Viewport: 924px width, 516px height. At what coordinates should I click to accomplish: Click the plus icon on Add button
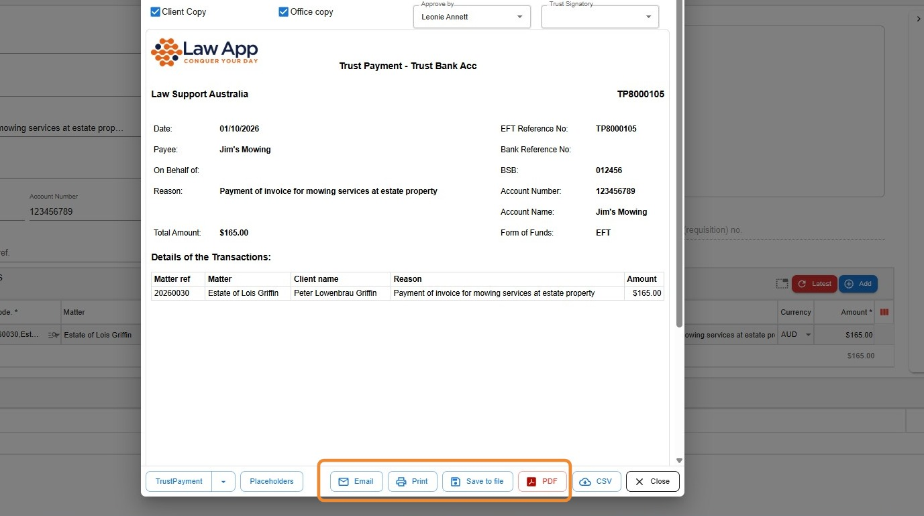coord(849,284)
